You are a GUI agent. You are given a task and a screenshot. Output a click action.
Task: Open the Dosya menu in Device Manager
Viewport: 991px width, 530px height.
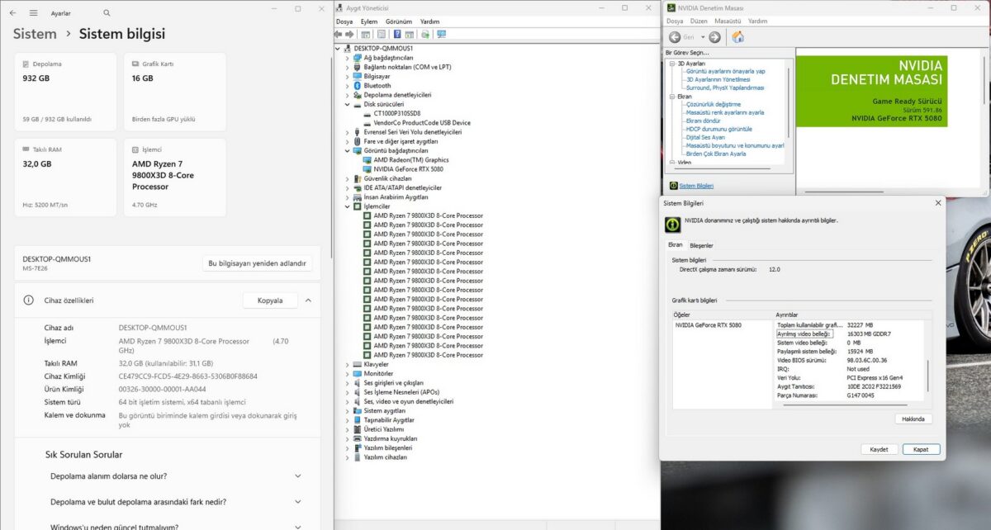coord(344,21)
